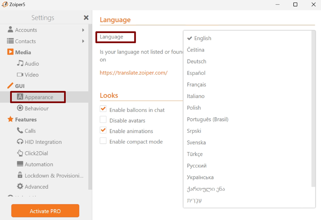The height and width of the screenshot is (220, 321).
Task: Expand the Contacts submenu arrow
Action: (x=83, y=41)
